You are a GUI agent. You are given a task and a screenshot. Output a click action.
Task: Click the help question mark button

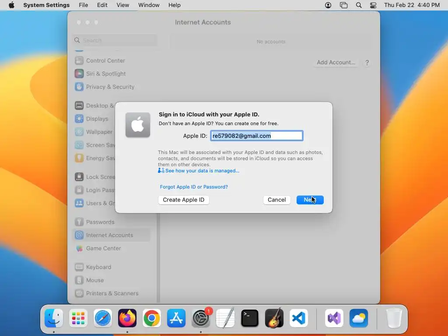point(367,63)
